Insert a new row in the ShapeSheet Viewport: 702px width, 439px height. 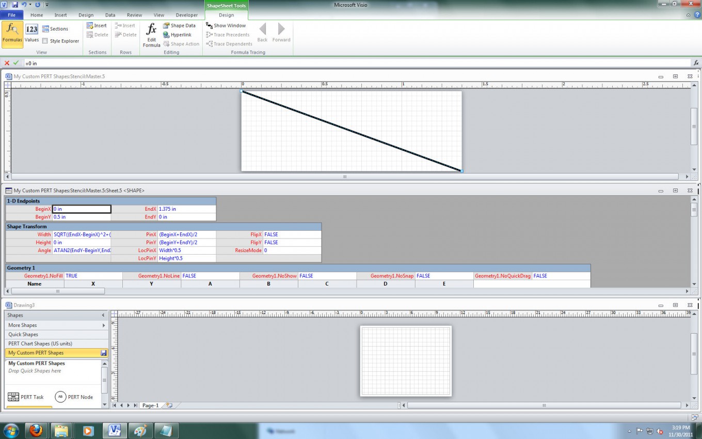pos(125,25)
